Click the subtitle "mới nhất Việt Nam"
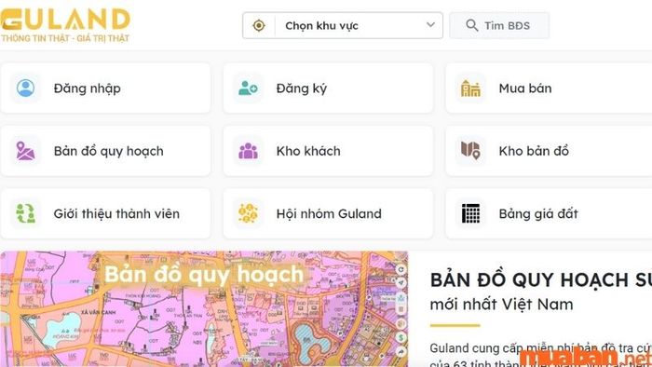The image size is (652, 367). click(501, 305)
